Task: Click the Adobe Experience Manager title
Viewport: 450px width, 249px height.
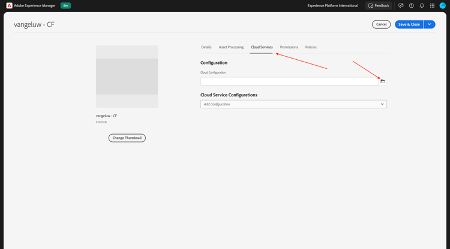Action: (35, 5)
